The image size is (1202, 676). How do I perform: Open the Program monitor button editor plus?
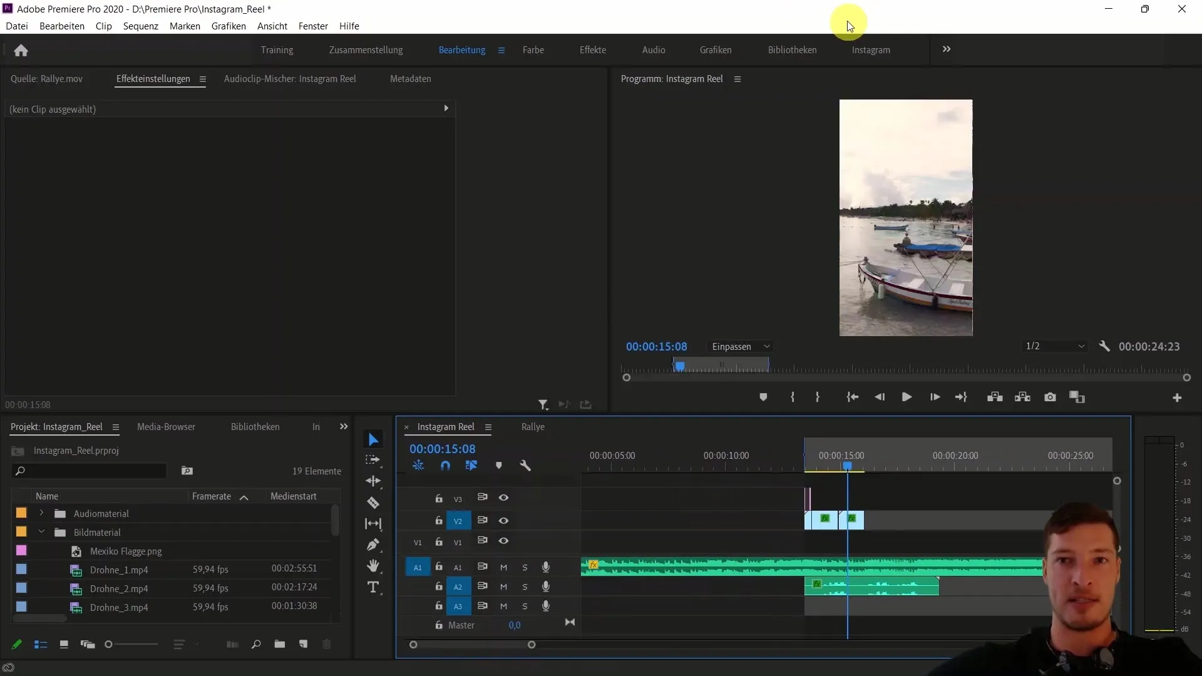(x=1177, y=397)
